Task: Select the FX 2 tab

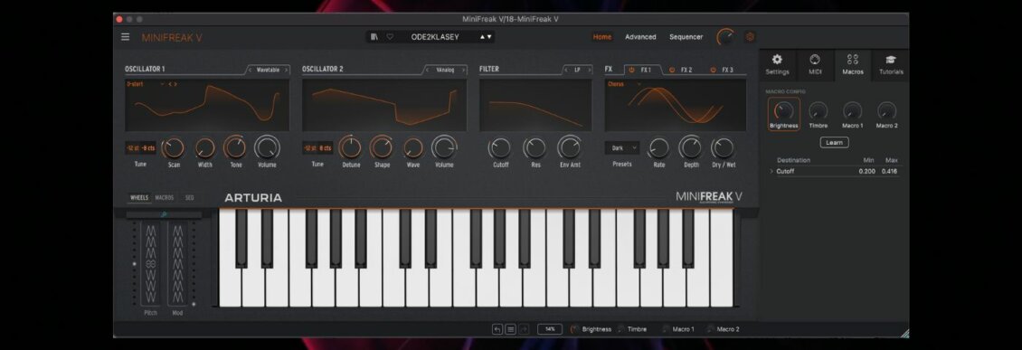Action: point(686,70)
